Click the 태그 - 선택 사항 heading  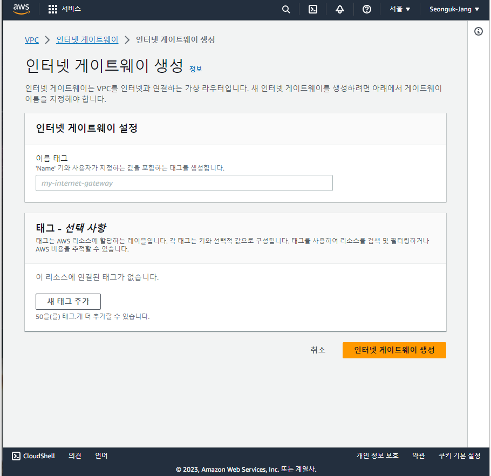point(71,228)
